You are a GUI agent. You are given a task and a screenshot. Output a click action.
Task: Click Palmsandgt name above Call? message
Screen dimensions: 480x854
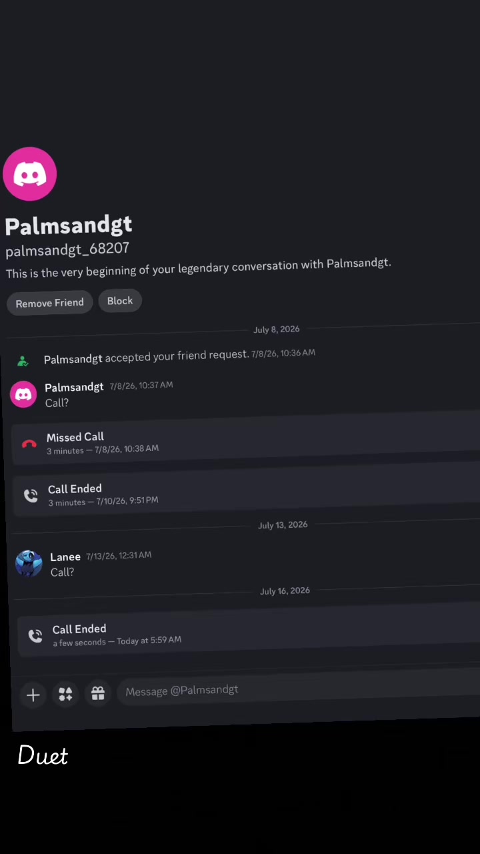(x=74, y=388)
